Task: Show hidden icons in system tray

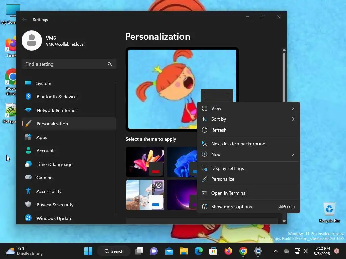Action: coord(276,251)
